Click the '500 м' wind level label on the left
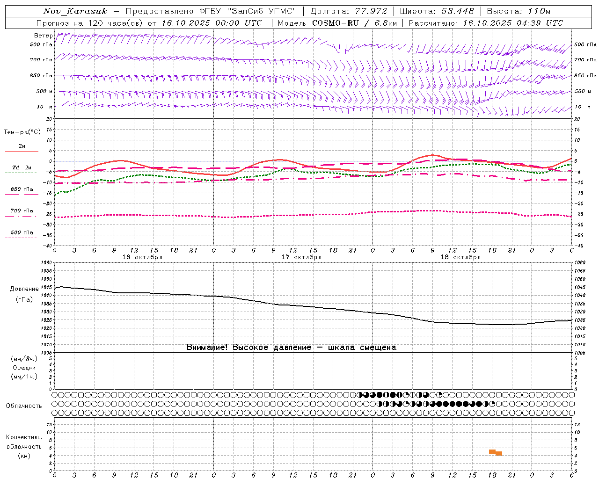Screen dimensions: 599x479 coord(44,91)
